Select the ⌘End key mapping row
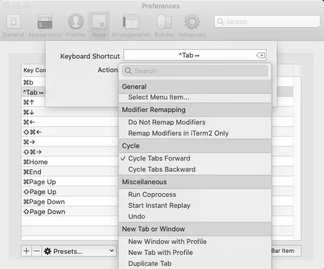The height and width of the screenshot is (269, 324). click(70, 172)
